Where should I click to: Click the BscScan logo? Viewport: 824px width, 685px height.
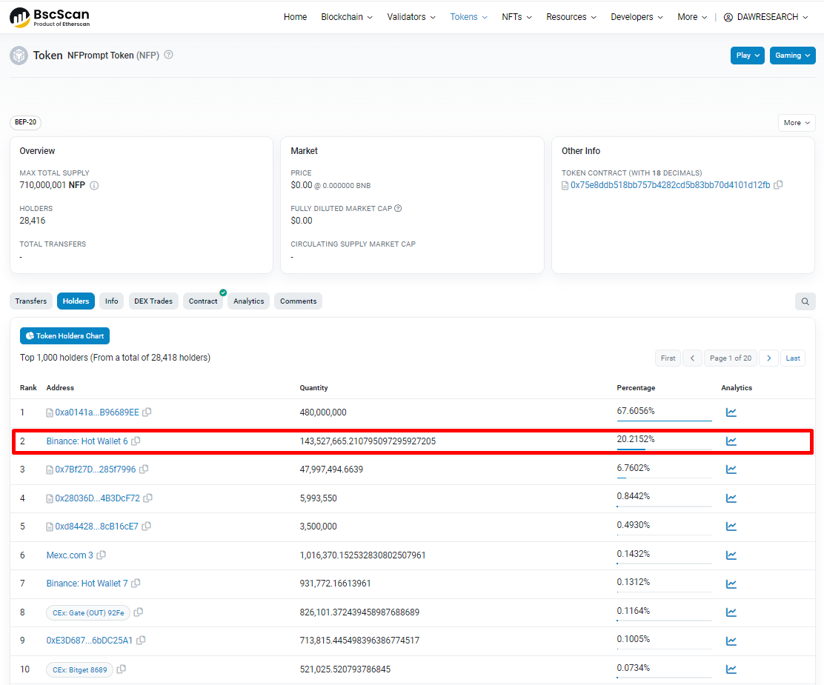point(50,17)
